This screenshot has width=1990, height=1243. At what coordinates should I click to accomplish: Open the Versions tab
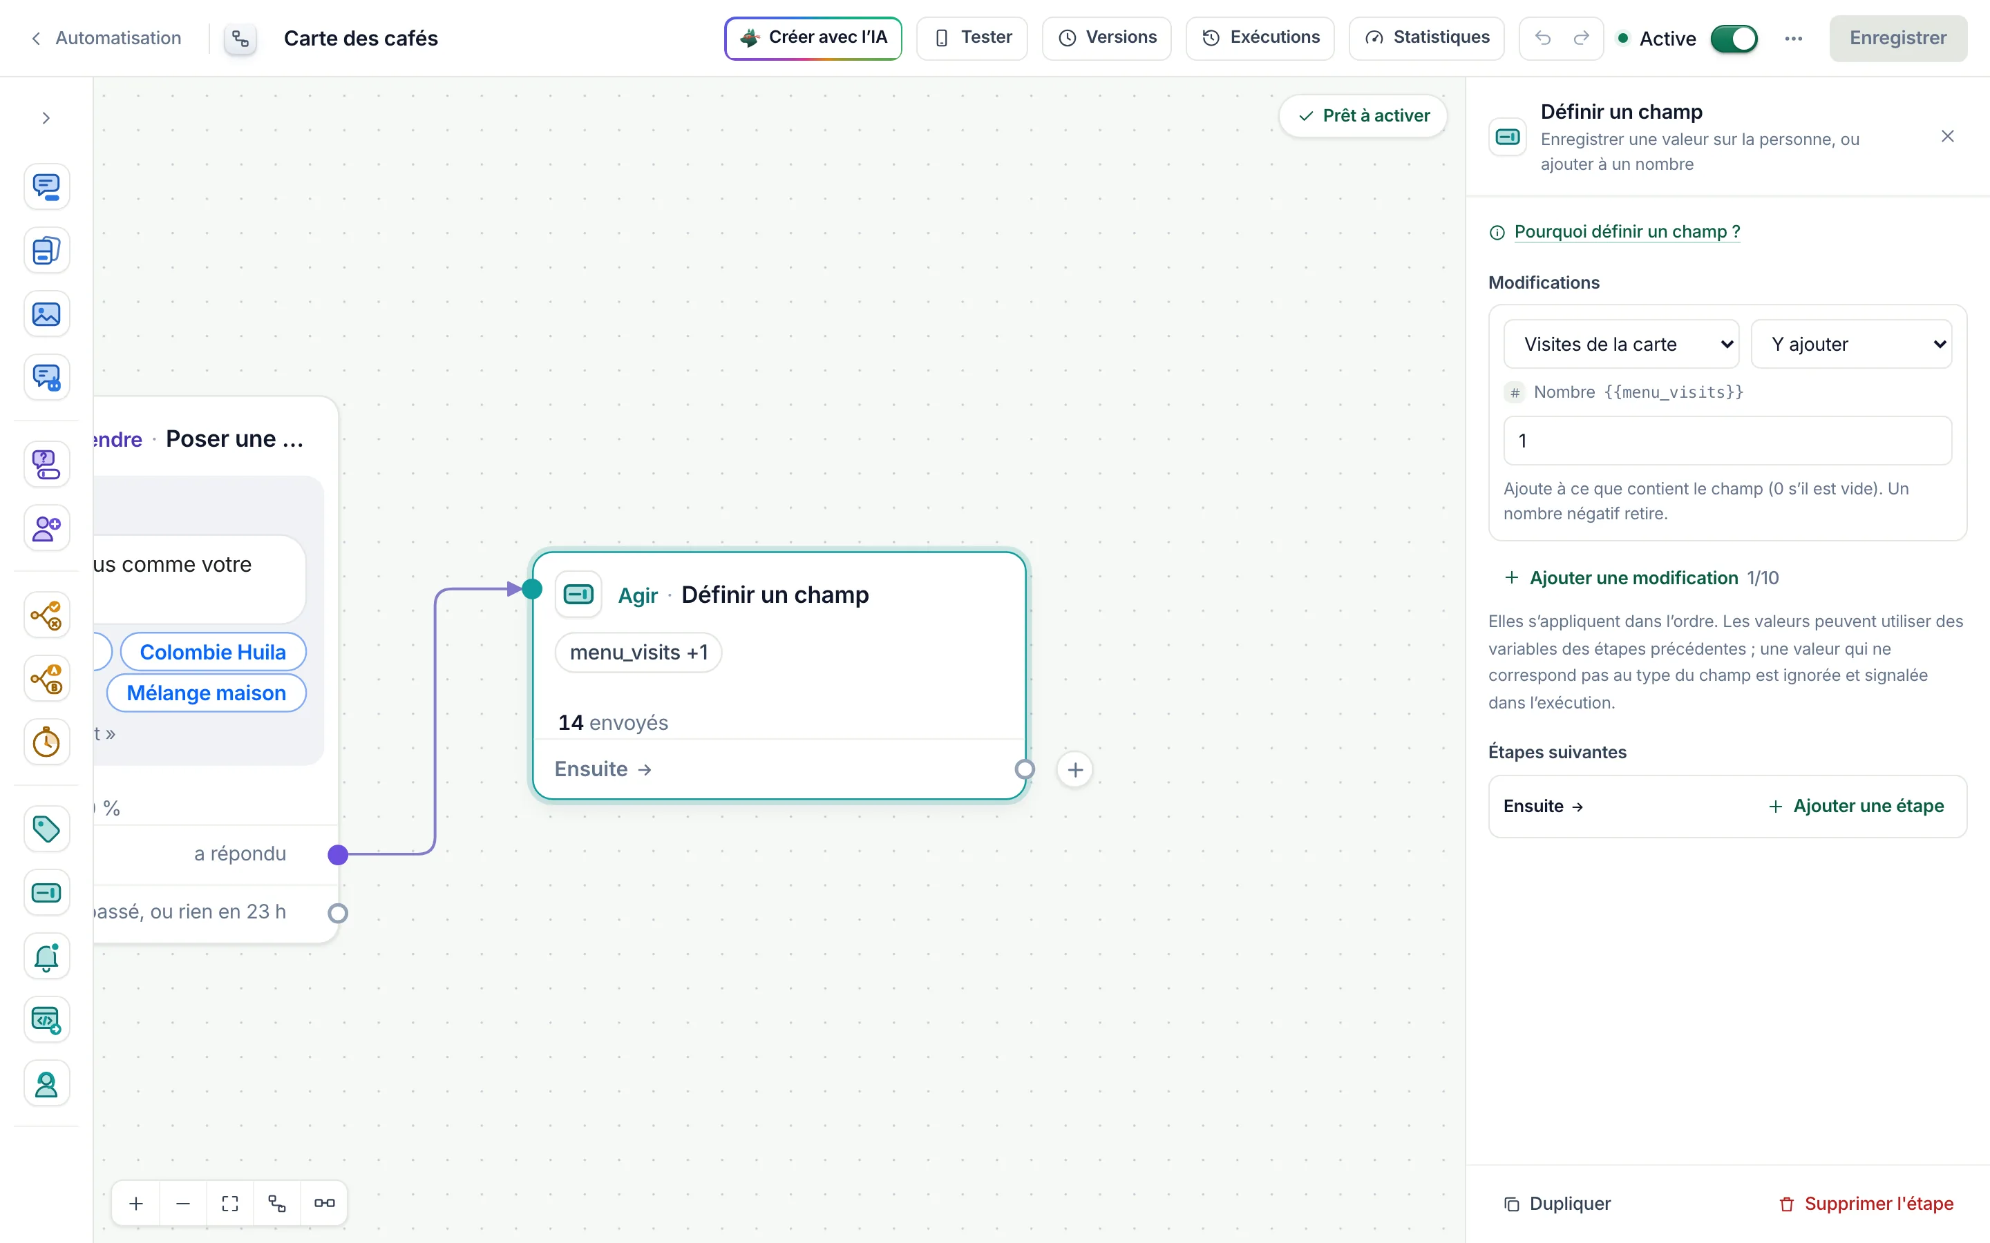click(1107, 38)
